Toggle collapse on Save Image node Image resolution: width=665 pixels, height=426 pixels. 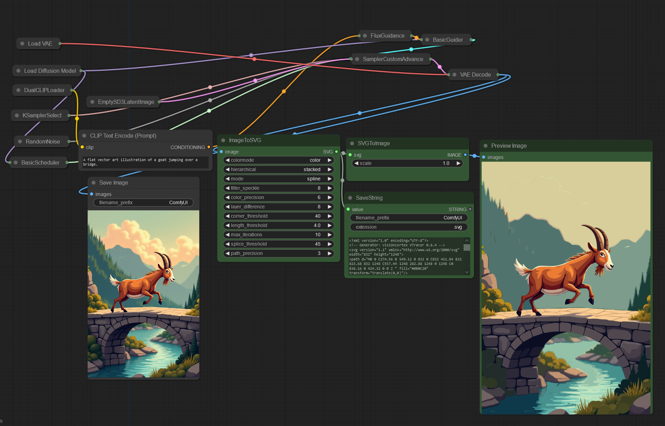[94, 182]
